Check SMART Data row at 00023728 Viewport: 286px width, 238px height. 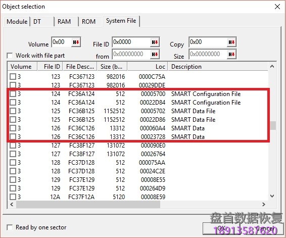click(x=13, y=136)
